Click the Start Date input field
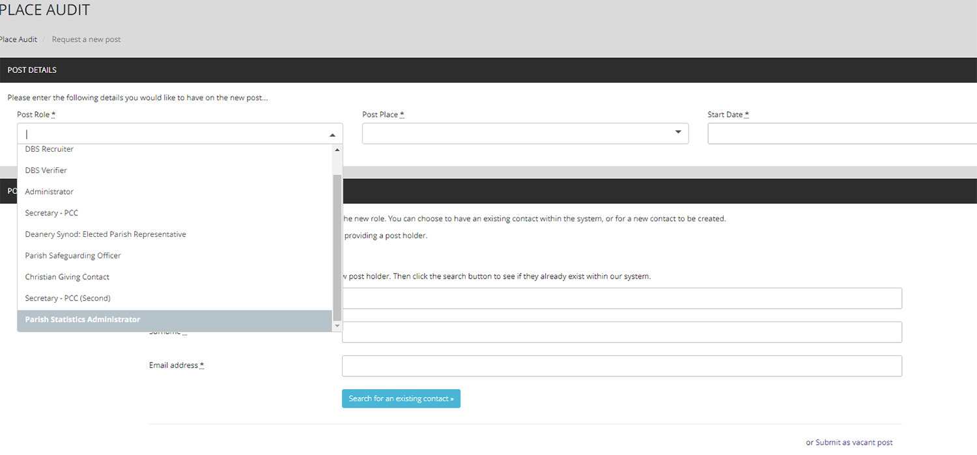 point(840,133)
